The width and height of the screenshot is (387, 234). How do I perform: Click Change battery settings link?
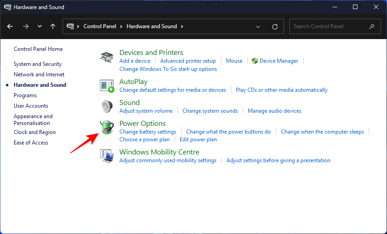pyautogui.click(x=147, y=132)
